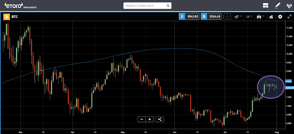The height and width of the screenshot is (134, 294).
Task: Open the chart settings gear
Action: click(280, 17)
